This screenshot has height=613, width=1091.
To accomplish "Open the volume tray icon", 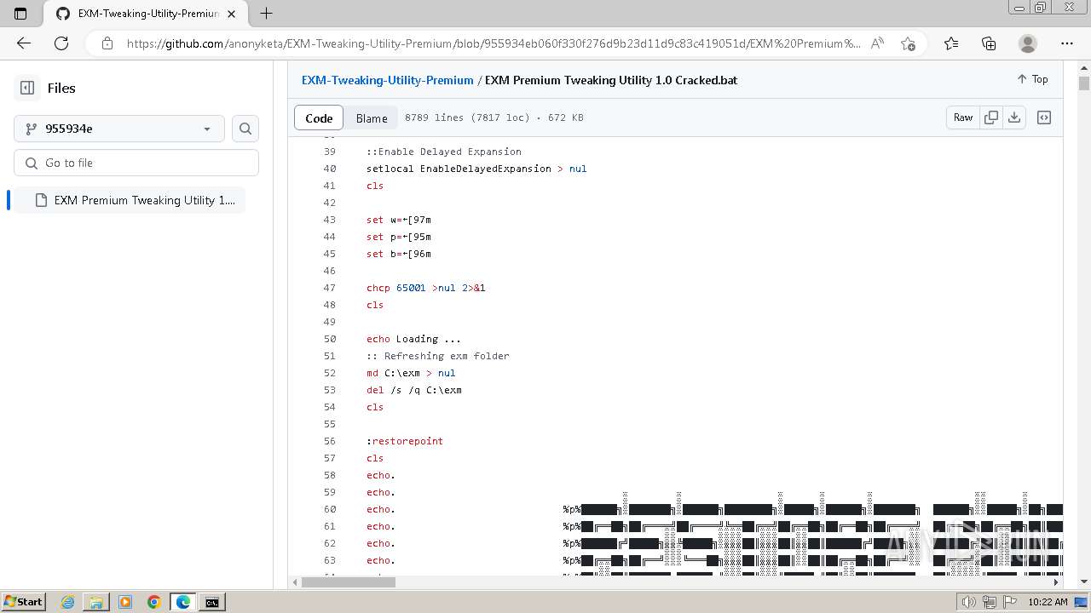I will pyautogui.click(x=969, y=602).
